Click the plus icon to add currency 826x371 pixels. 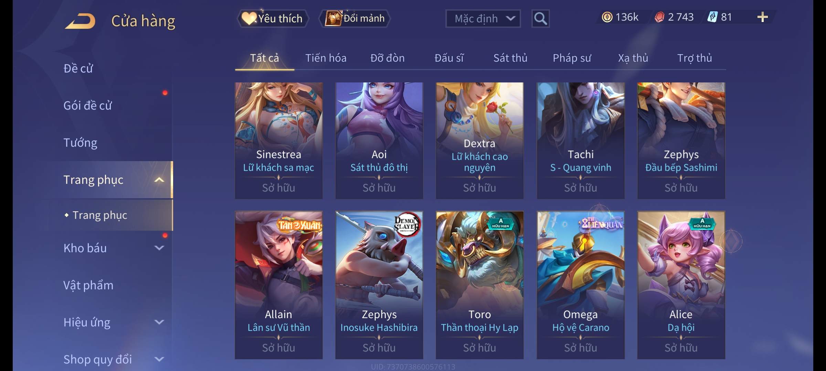(x=762, y=17)
